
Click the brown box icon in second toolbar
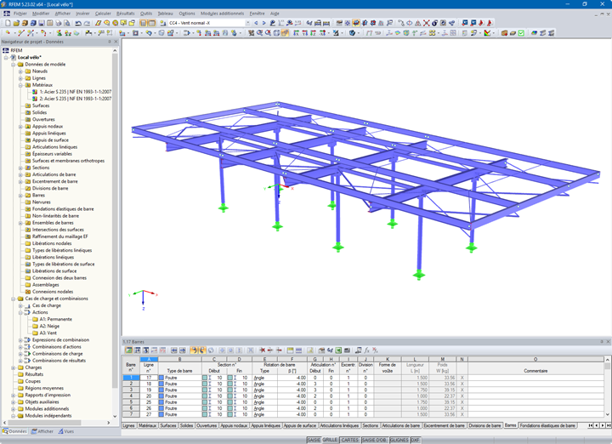click(x=504, y=33)
